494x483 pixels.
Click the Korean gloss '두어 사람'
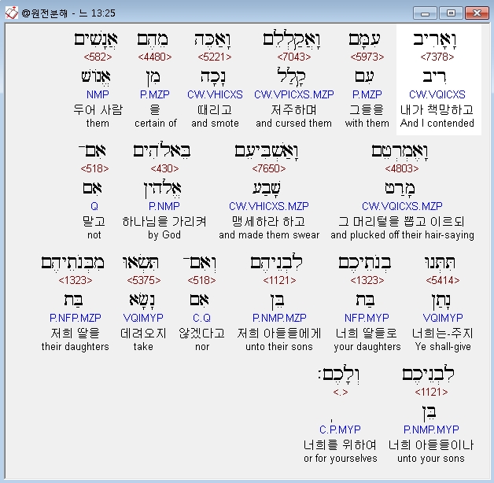tap(98, 109)
